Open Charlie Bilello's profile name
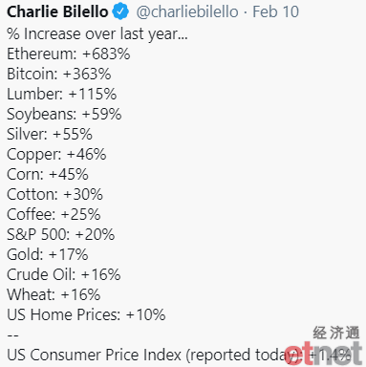 57,11
